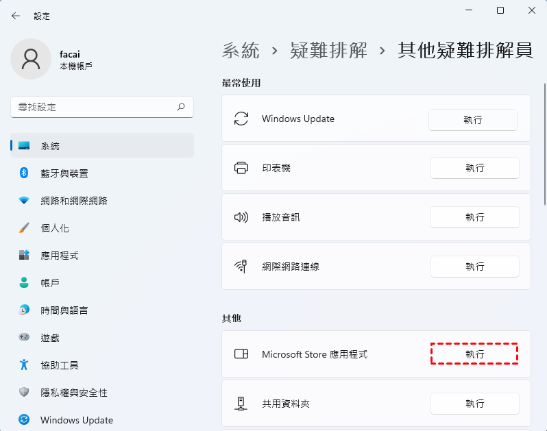Image resolution: width=547 pixels, height=431 pixels.
Task: Click the 協助工具 accessibility figure icon
Action: 24,365
